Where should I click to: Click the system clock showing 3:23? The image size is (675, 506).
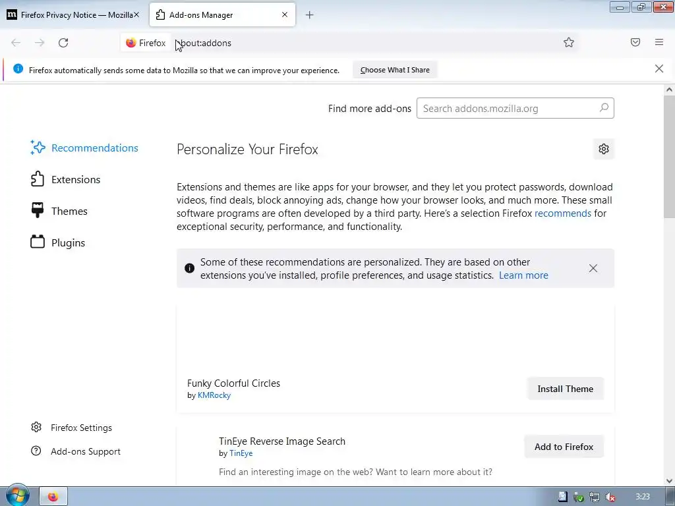pyautogui.click(x=642, y=497)
